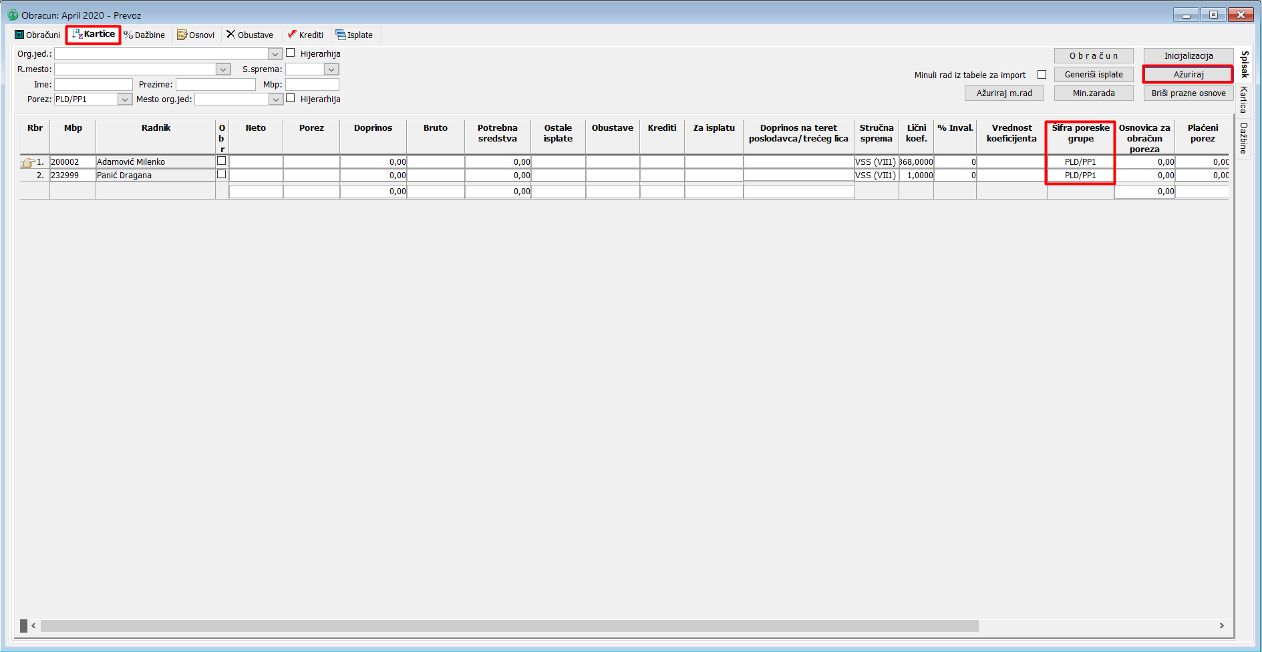
Task: Open Krediti checkmark icon tab
Action: [x=292, y=35]
